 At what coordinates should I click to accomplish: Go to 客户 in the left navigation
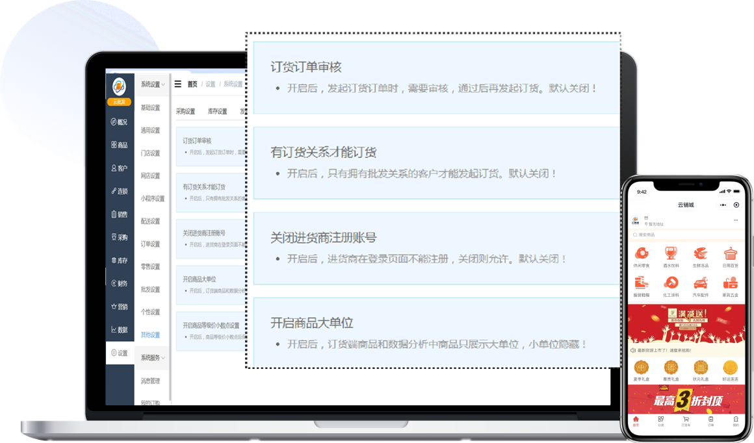click(x=120, y=168)
